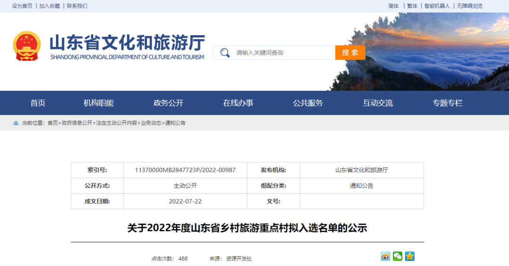Image resolution: width=509 pixels, height=266 pixels.
Task: Go to 通知公告 in the breadcrumb
Action: (175, 123)
